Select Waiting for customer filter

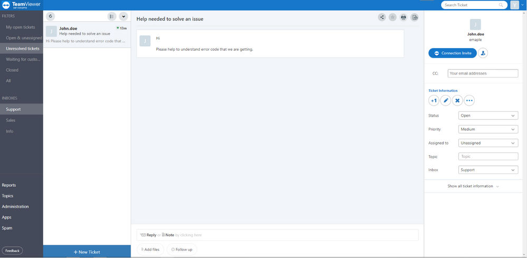(x=22, y=60)
